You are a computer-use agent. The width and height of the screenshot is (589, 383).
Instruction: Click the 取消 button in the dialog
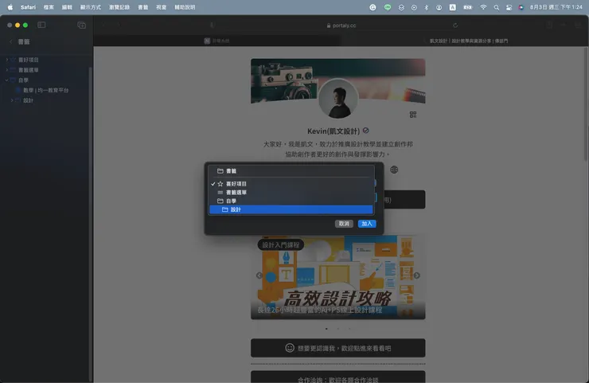pos(344,224)
